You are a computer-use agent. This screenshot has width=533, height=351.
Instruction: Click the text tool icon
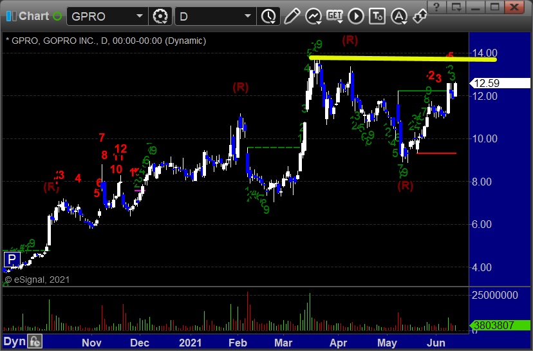pyautogui.click(x=377, y=16)
